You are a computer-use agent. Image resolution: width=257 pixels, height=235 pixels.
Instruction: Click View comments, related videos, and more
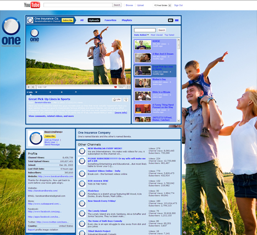pyautogui.click(x=51, y=116)
